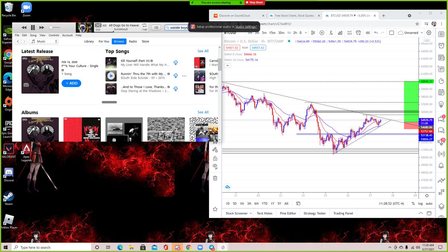Open the candlestick chart style picker
The height and width of the screenshot is (252, 448).
pyautogui.click(x=312, y=33)
